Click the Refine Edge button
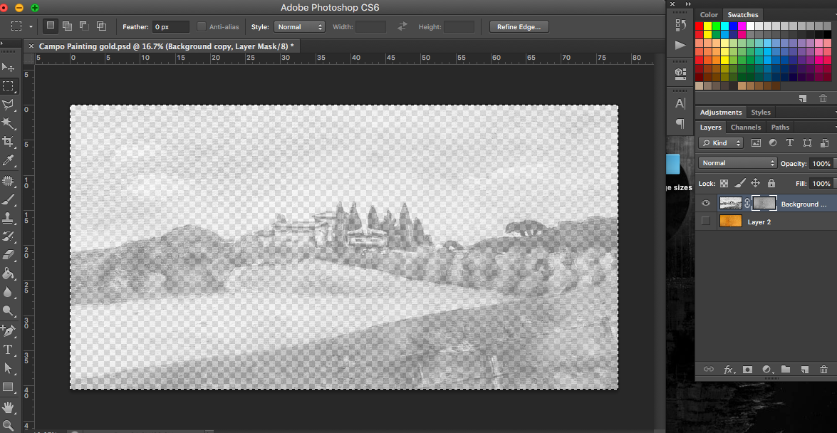Viewport: 837px width, 433px height. 519,26
